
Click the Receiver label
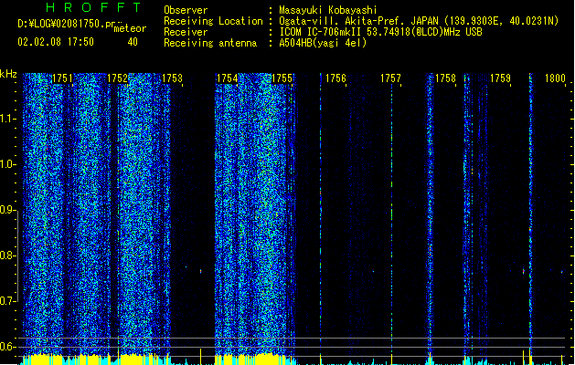pyautogui.click(x=186, y=32)
